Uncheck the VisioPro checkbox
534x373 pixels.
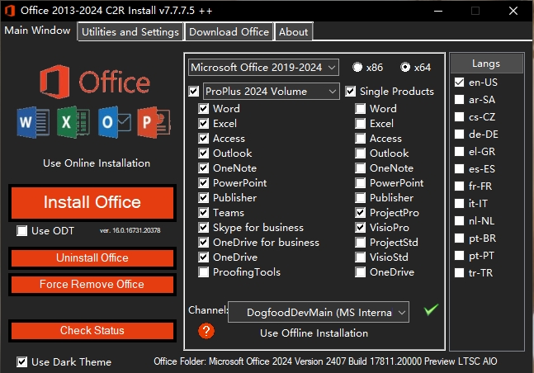click(361, 227)
